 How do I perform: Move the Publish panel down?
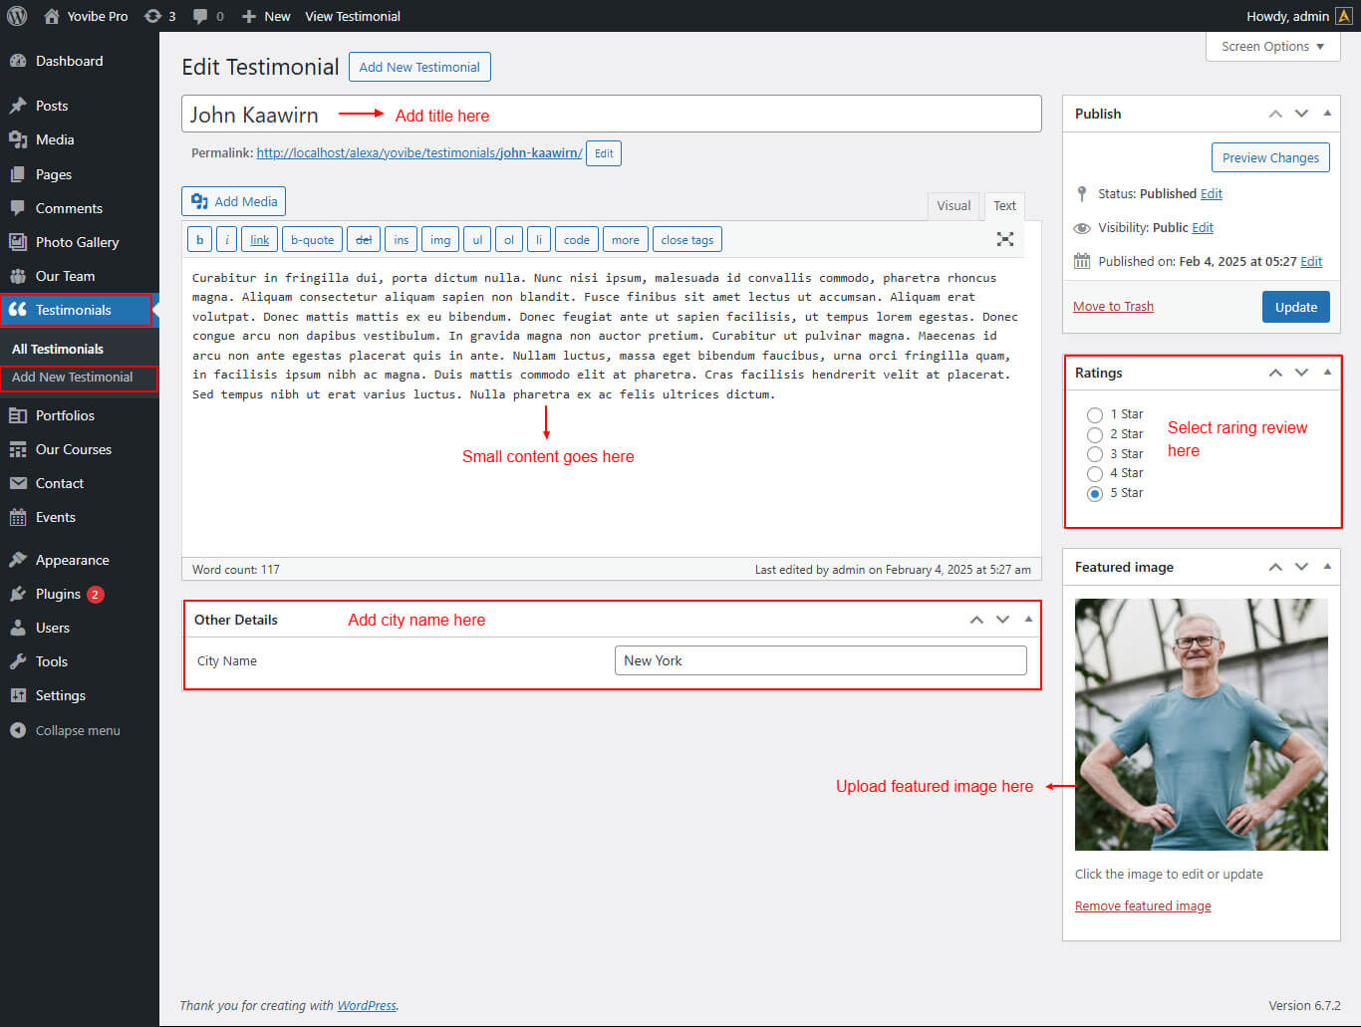[1301, 114]
